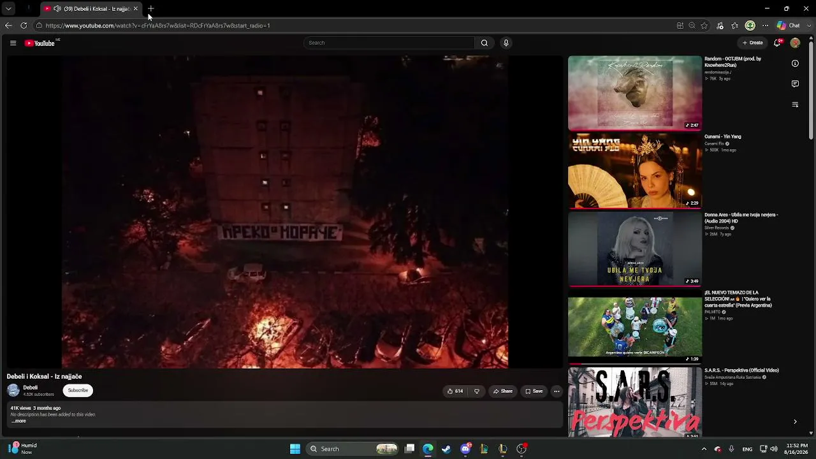Screen dimensions: 816x459
Task: Save the video to a playlist
Action: coord(534,391)
